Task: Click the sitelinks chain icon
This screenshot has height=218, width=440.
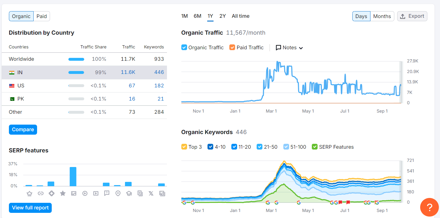Action: click(x=40, y=194)
